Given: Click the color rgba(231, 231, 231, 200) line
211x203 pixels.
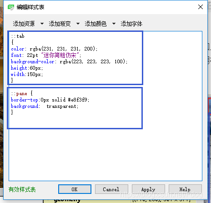Looking at the screenshot, I should 54,49.
